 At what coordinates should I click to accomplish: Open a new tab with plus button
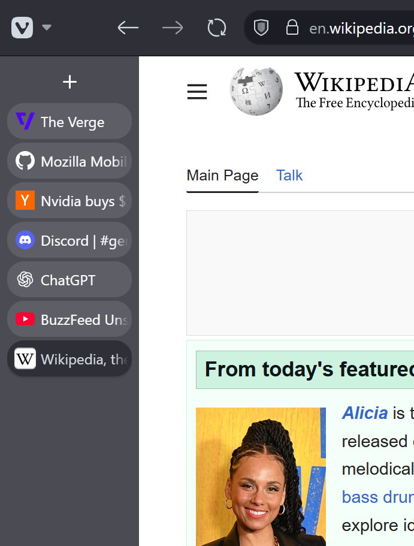[69, 82]
